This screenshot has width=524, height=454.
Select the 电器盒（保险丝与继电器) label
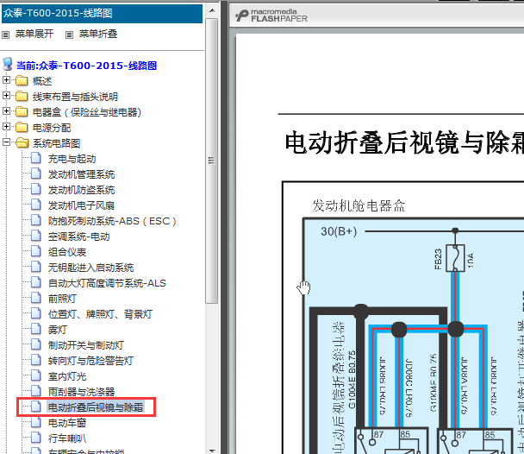tap(87, 112)
